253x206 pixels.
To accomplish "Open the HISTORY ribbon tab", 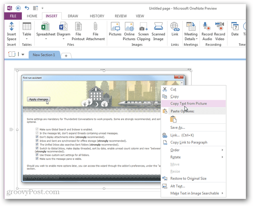I will click(97, 16).
